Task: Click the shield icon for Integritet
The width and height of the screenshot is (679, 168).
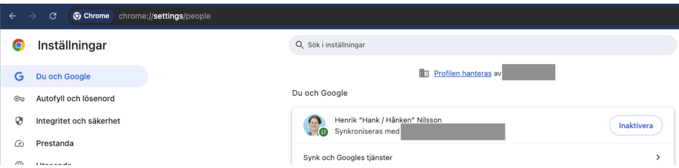Action: click(19, 121)
